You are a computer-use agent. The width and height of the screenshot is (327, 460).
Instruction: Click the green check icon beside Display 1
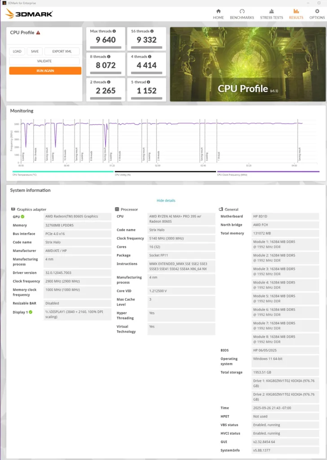click(31, 312)
